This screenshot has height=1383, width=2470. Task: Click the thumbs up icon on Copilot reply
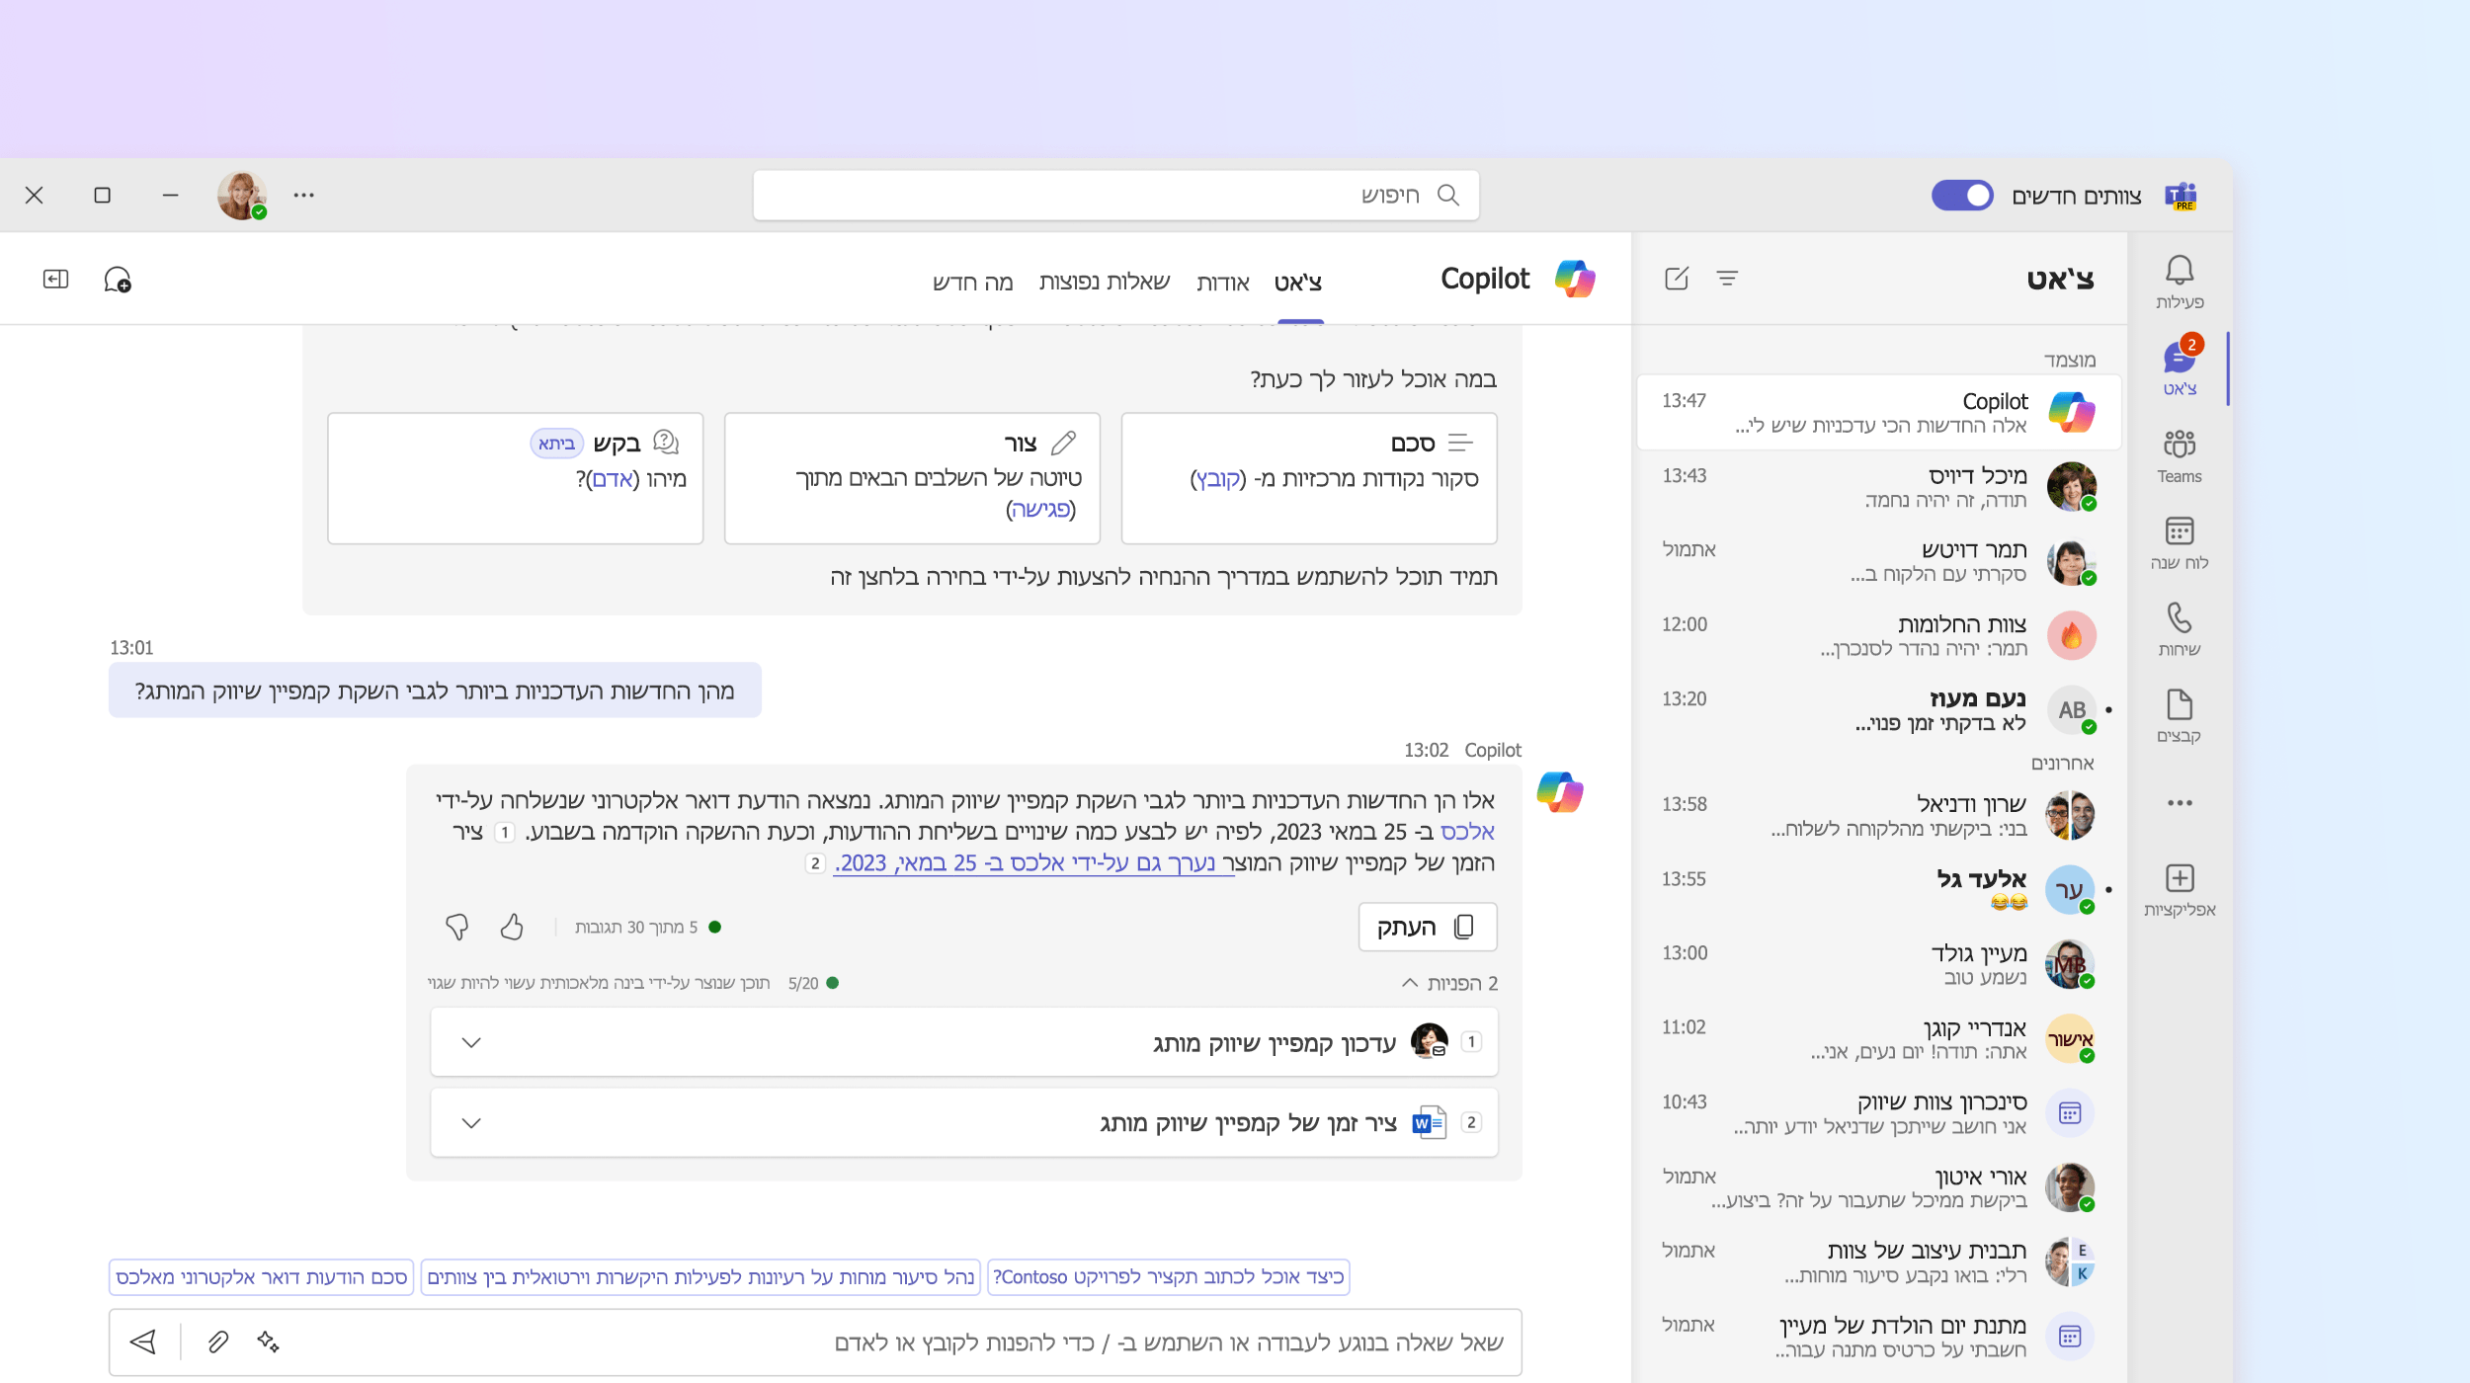tap(512, 927)
